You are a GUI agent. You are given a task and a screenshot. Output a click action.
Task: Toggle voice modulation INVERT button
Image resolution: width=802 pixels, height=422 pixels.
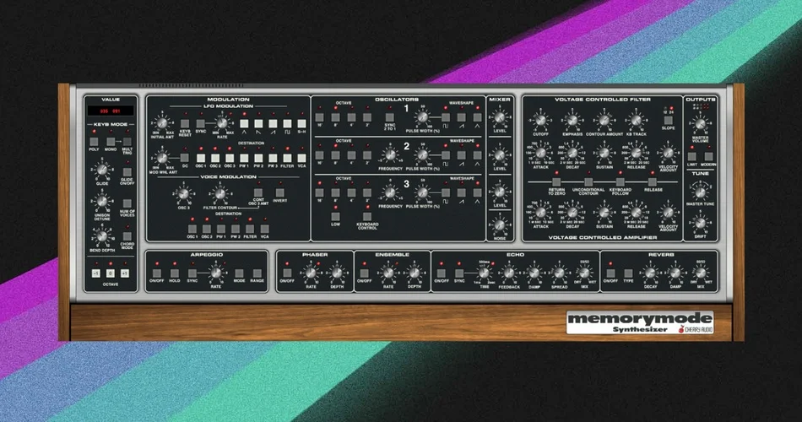[x=279, y=192]
